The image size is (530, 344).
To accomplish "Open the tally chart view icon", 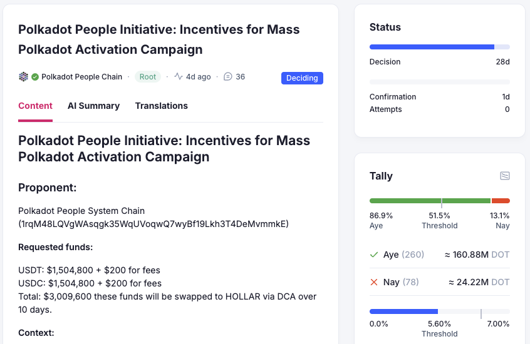I will pyautogui.click(x=504, y=176).
